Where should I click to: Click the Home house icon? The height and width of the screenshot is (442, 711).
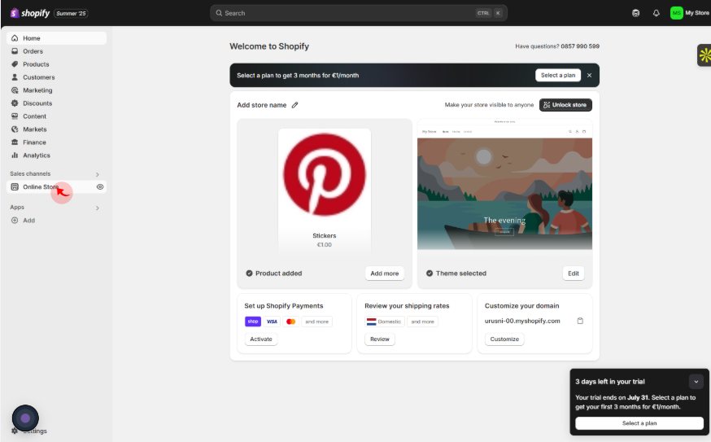point(15,38)
